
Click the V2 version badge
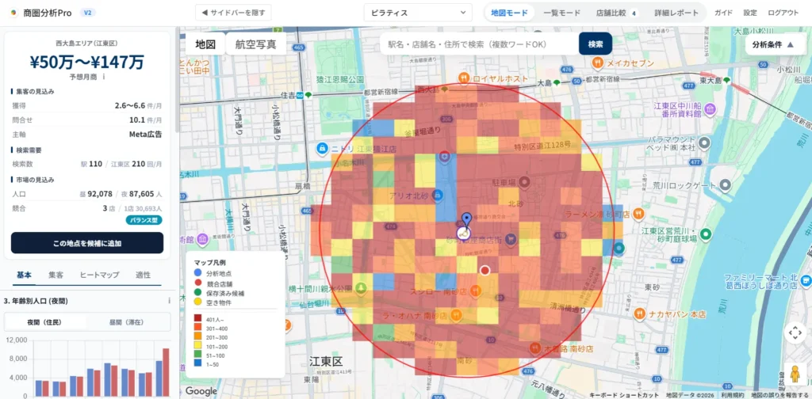click(x=87, y=13)
